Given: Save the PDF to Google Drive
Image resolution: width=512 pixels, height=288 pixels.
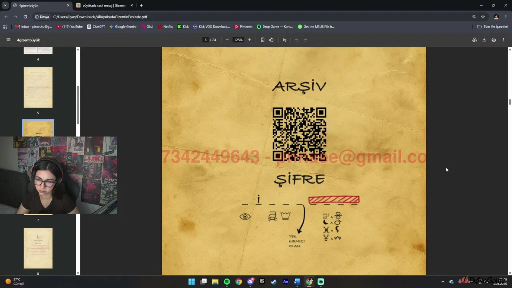Looking at the screenshot, I should tap(474, 40).
